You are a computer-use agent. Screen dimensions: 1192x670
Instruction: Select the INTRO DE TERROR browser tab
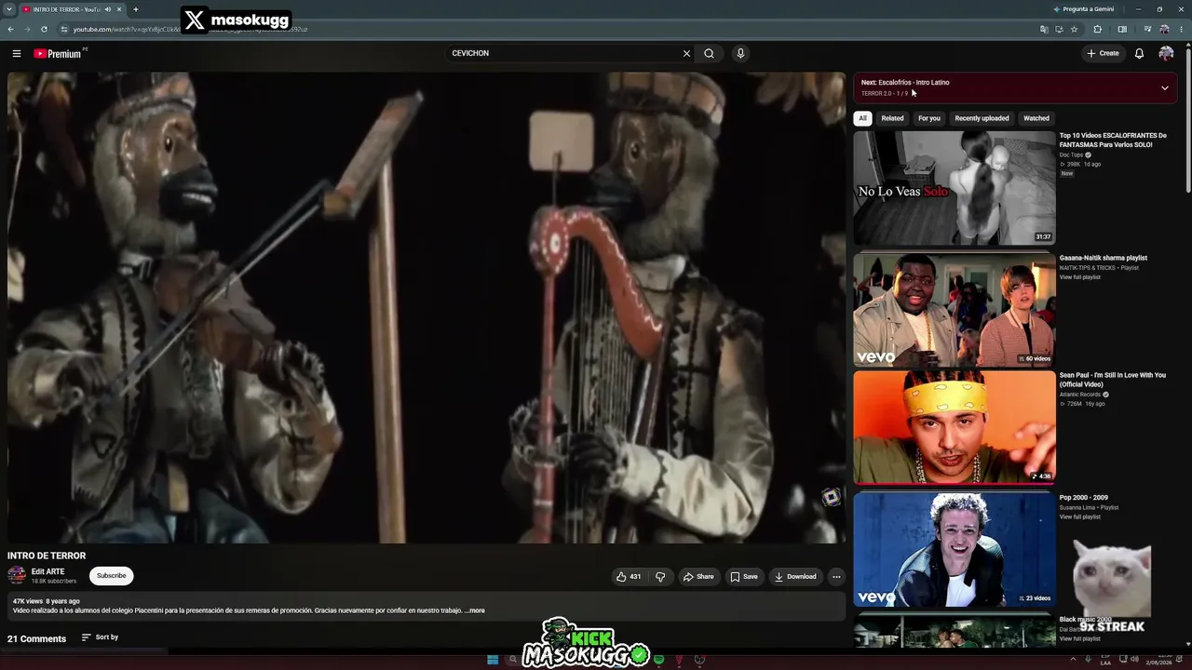(x=72, y=9)
